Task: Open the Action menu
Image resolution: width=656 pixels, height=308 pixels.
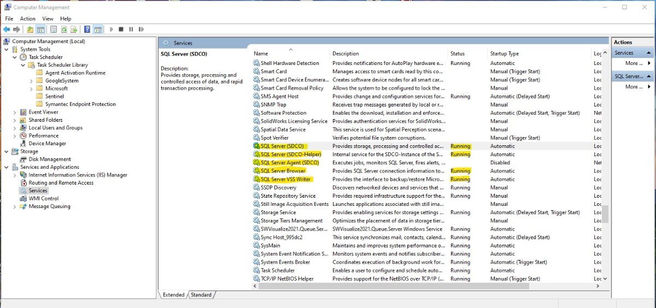Action: 28,19
